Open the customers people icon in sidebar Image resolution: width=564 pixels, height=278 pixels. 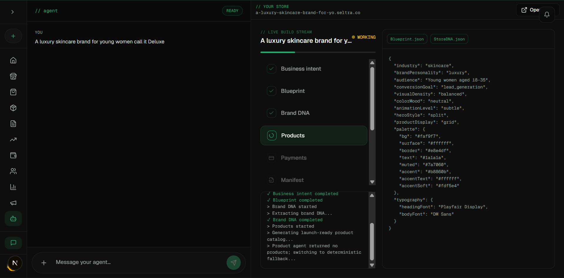13,171
